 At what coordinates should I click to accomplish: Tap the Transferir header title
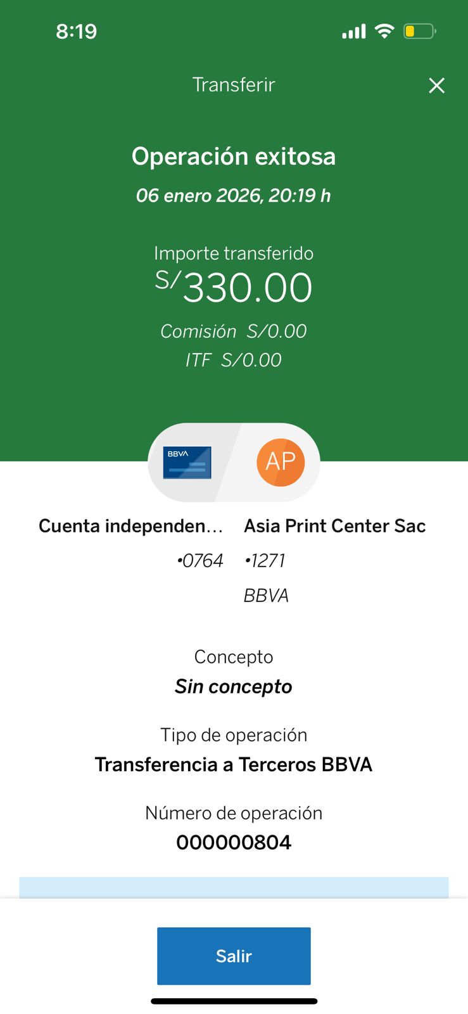coord(234,85)
